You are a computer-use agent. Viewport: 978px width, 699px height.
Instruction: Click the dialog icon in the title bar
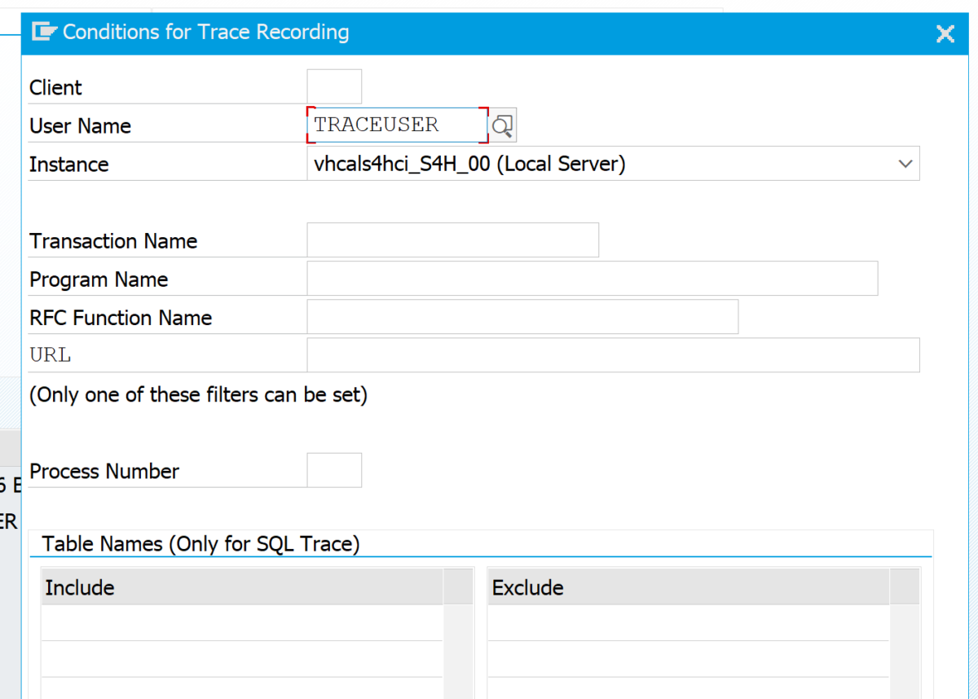(46, 31)
